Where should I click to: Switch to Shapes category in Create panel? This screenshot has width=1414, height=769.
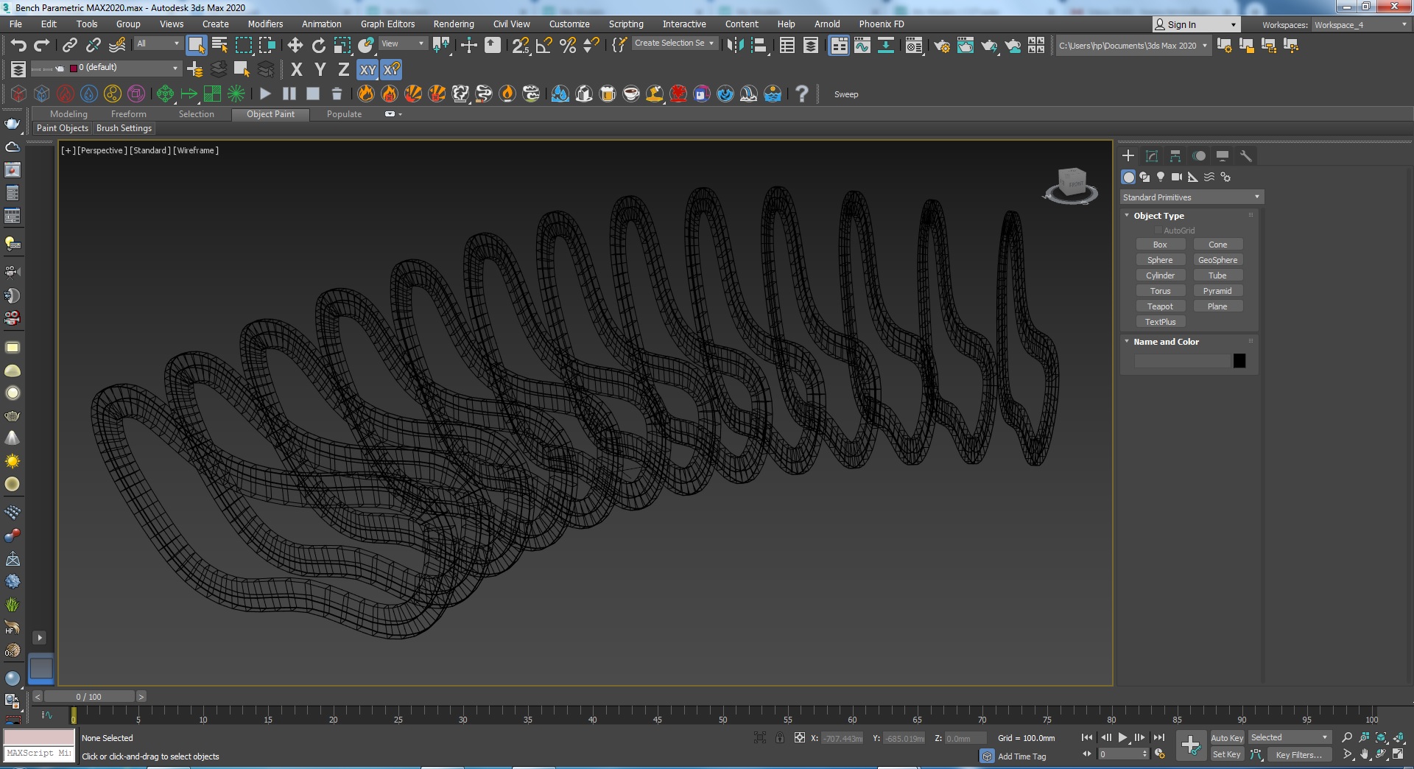[1144, 177]
